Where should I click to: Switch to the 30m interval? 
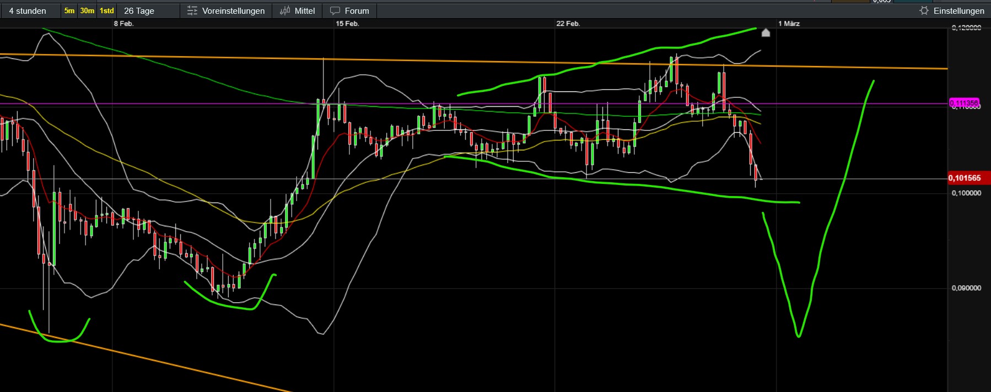[x=87, y=11]
